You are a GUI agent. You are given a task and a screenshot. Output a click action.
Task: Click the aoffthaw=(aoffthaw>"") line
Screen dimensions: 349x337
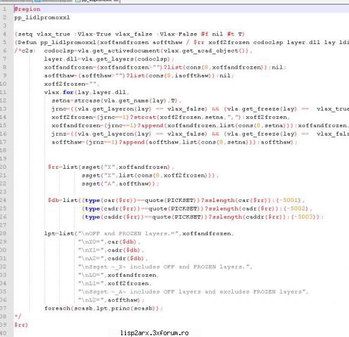click(x=139, y=75)
